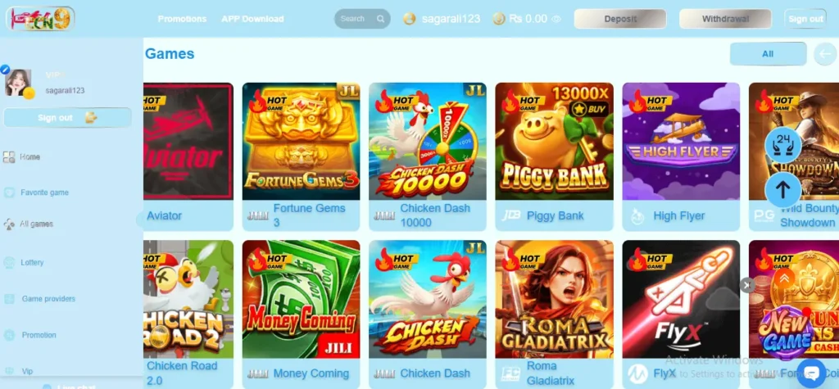839x389 pixels.
Task: Open the APP Download menu item
Action: tap(252, 19)
